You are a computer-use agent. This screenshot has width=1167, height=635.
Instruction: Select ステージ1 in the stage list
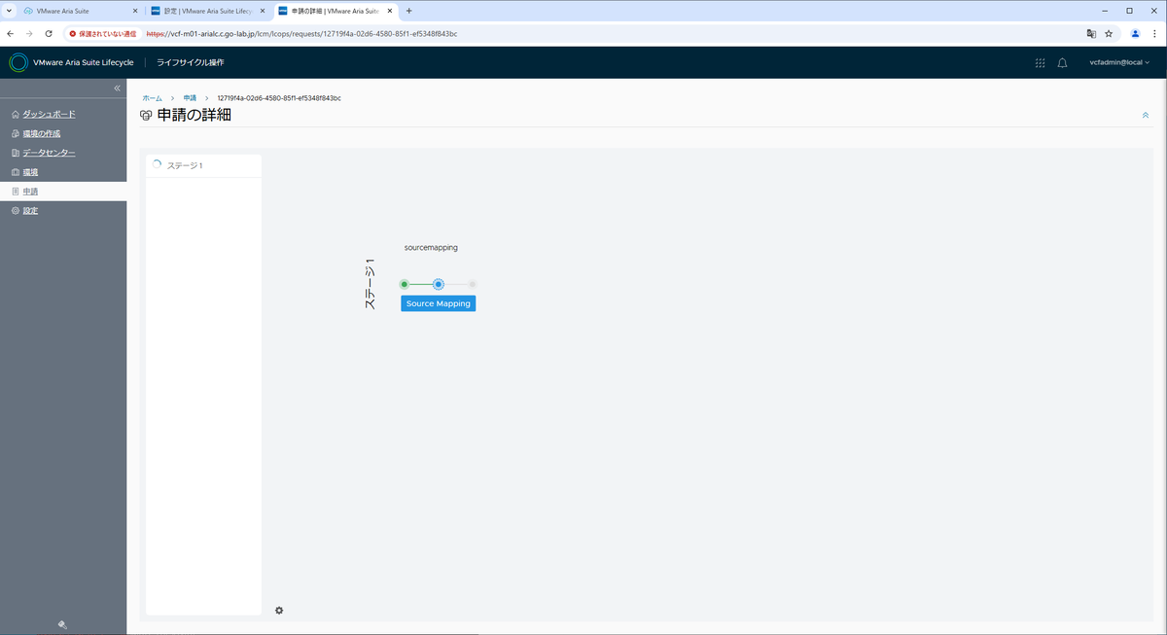pos(203,165)
